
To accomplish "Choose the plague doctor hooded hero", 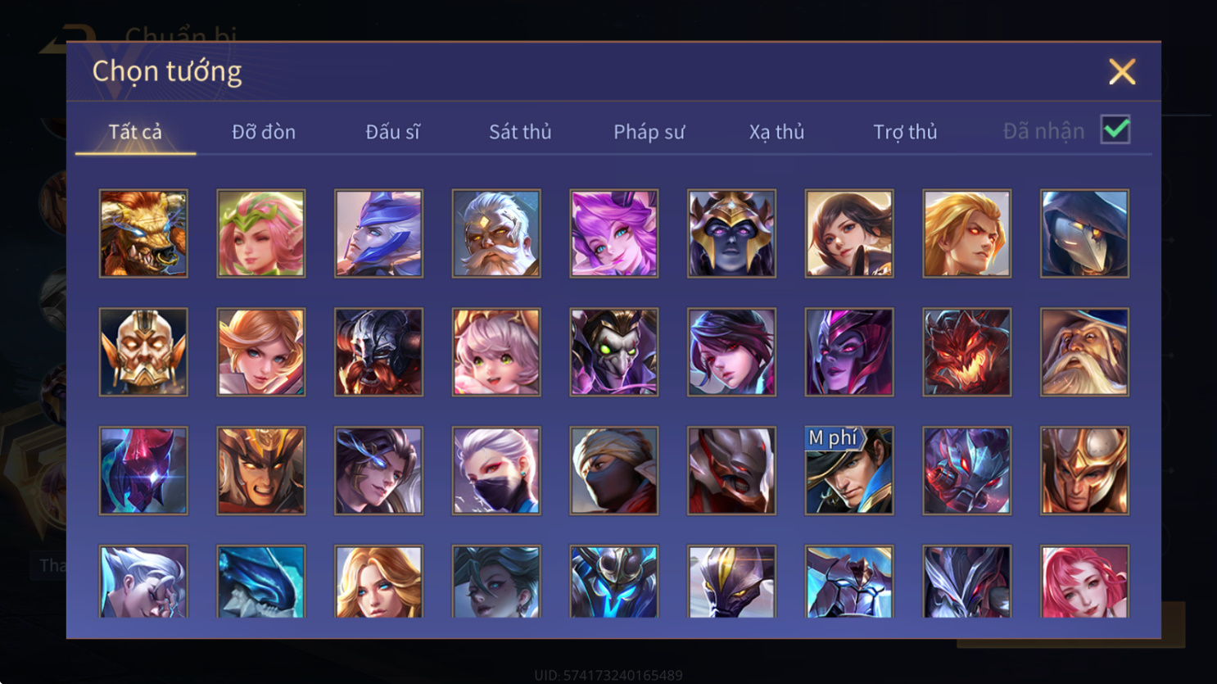I will click(x=1084, y=233).
